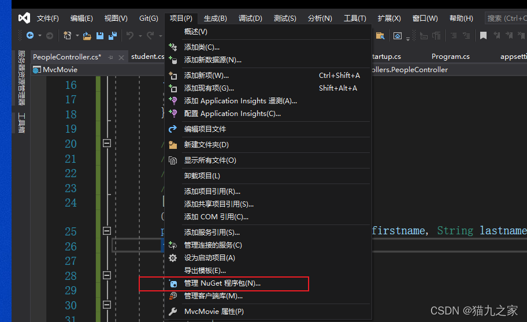Image resolution: width=527 pixels, height=322 pixels.
Task: Open the navigate backward history dropdown
Action: point(40,36)
